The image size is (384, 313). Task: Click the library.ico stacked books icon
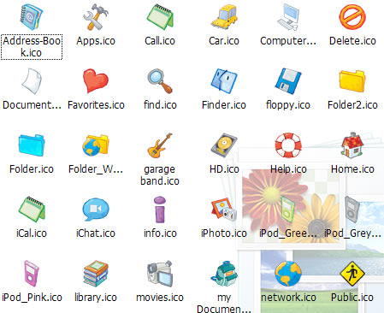click(96, 274)
